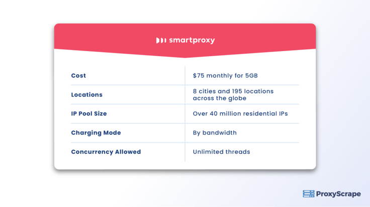Click the pointed bottom tip of red header

(185, 57)
